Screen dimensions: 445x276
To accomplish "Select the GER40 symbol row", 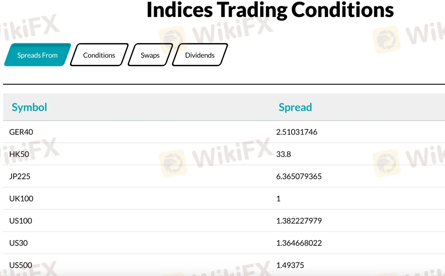I will [x=224, y=132].
